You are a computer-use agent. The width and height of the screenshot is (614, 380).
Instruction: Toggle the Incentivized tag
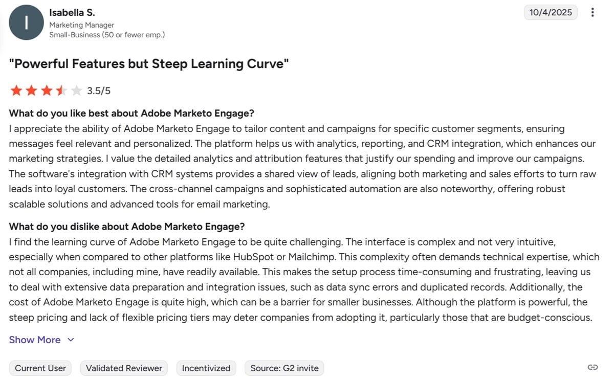[x=206, y=368]
